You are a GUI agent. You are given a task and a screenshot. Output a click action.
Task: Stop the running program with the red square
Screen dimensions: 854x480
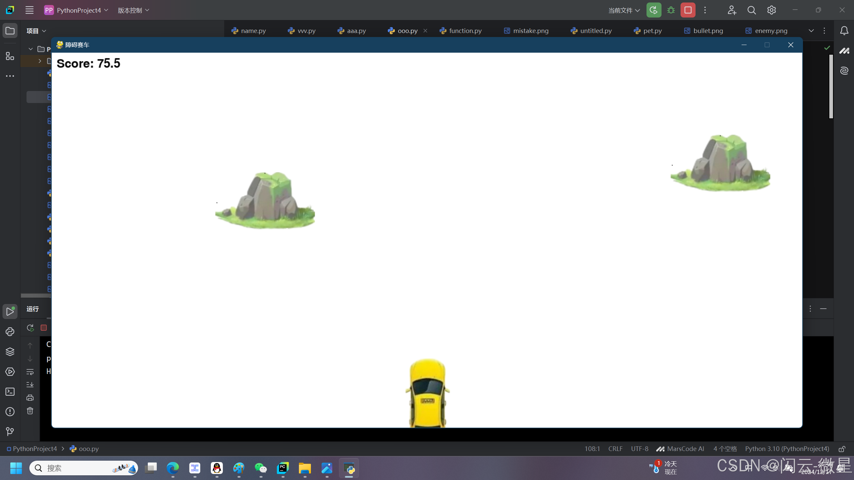point(688,10)
